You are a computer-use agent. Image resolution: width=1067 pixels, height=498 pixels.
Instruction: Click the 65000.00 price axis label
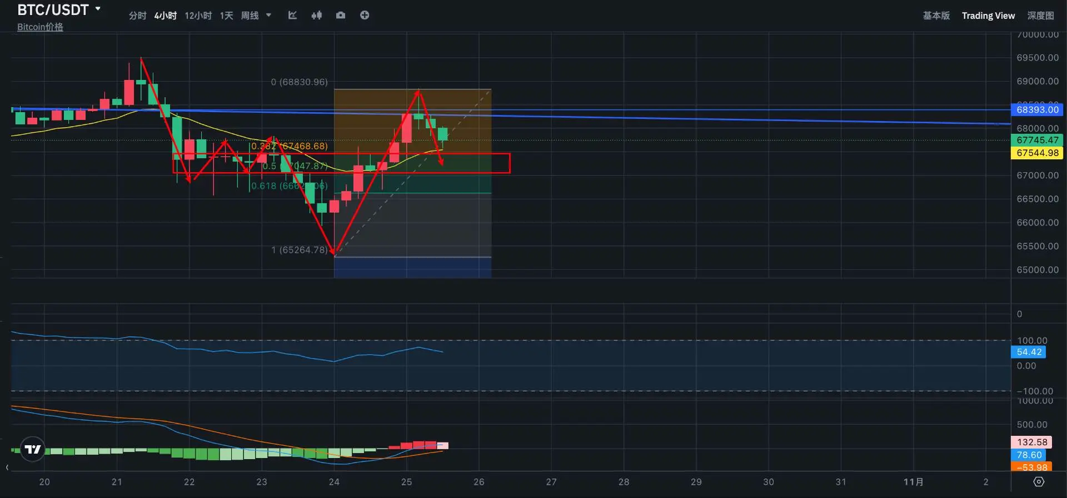point(1038,270)
